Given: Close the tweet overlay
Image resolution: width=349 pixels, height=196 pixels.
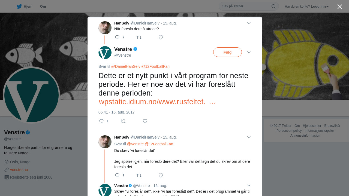Looking at the screenshot, I should click(340, 7).
